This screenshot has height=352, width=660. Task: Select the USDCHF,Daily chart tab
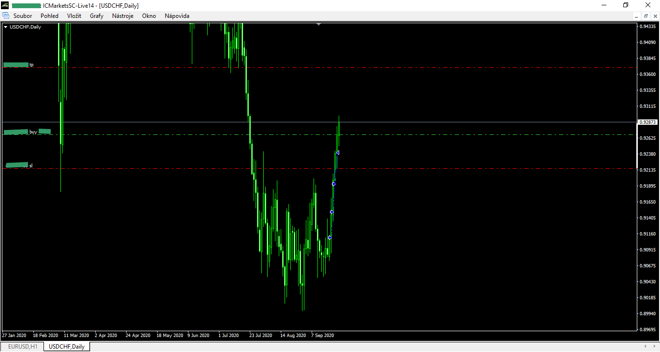pyautogui.click(x=67, y=347)
